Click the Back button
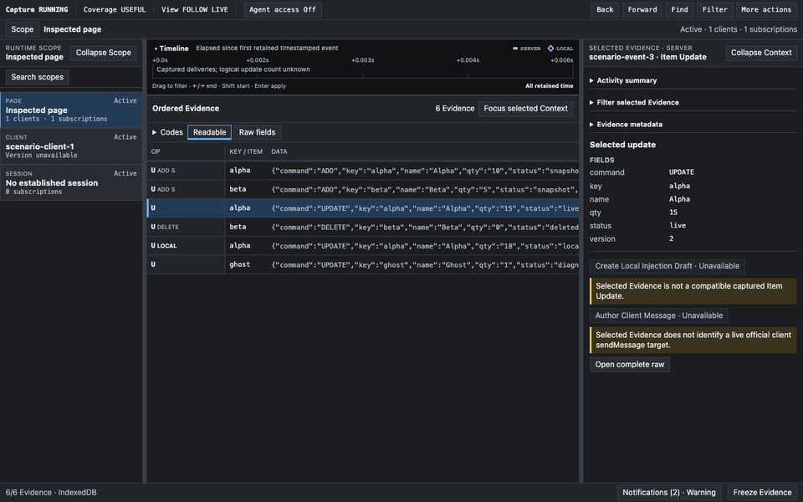The image size is (803, 502). (605, 10)
